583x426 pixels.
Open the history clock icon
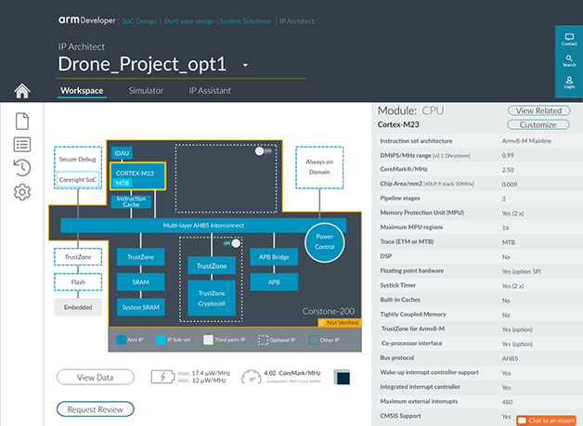point(23,167)
